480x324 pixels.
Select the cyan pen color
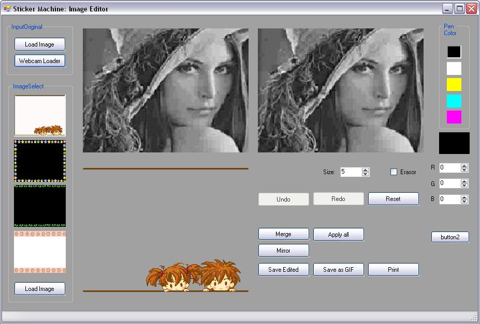coord(454,101)
